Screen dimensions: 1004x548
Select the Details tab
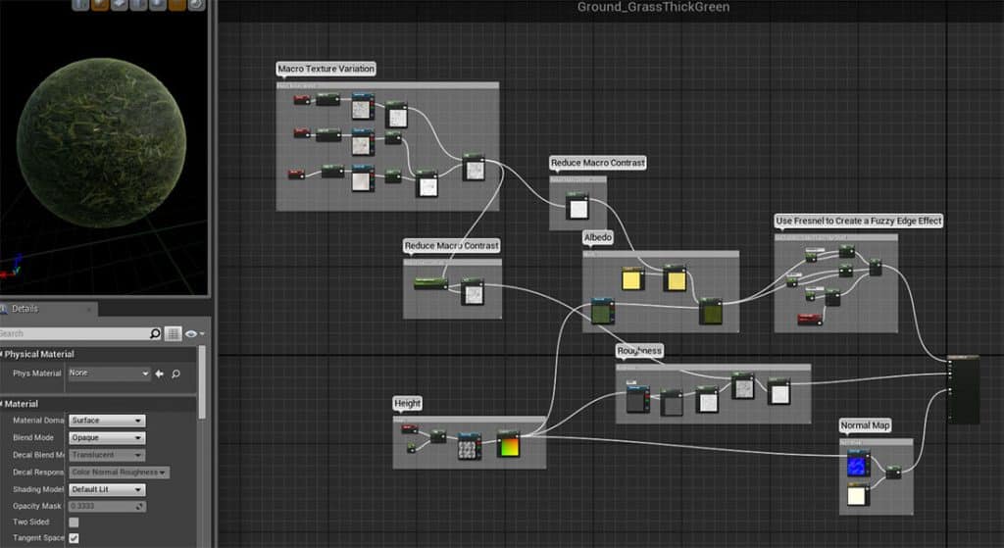pos(25,309)
